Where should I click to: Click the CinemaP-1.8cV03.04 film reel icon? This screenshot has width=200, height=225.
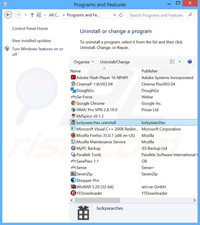pos(73,84)
